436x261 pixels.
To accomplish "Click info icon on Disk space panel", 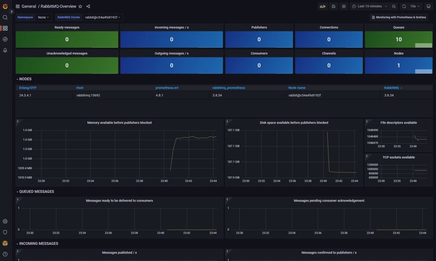I will click(227, 121).
